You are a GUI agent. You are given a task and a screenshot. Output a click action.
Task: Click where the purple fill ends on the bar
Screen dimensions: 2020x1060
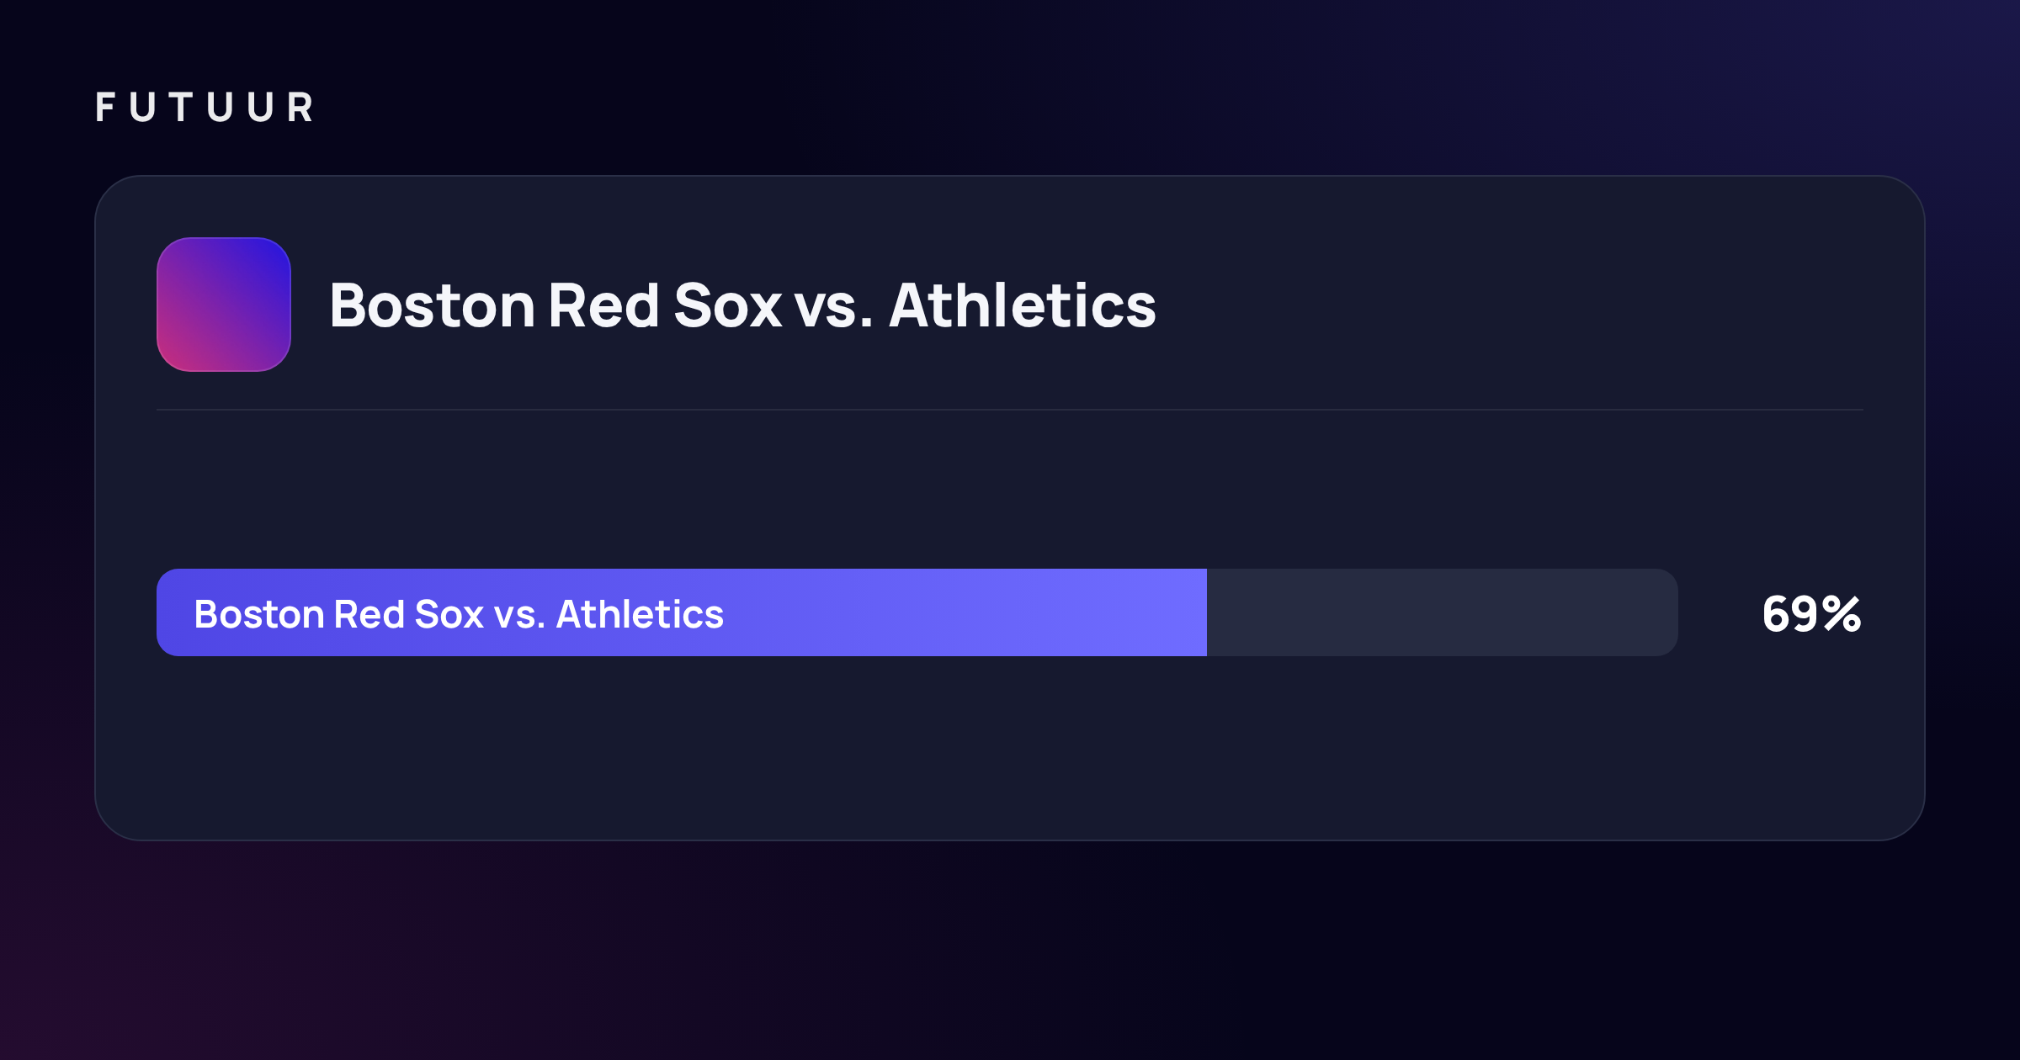pos(1206,612)
